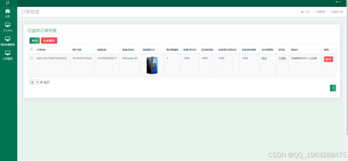Open 我的收藏管理 in the sidebar
The width and height of the screenshot is (348, 161).
[x=8, y=41]
